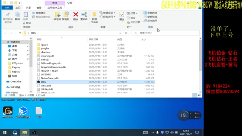Switch to the 共享 Share tab

click(28, 8)
